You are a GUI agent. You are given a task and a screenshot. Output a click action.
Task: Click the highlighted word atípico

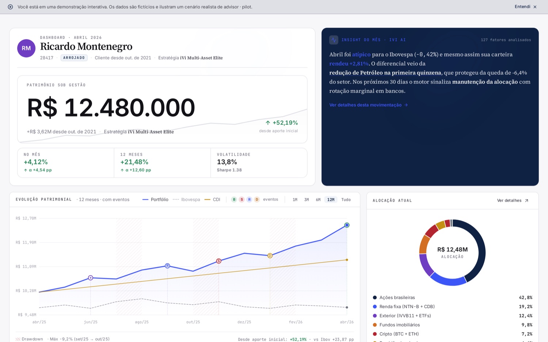coord(361,54)
